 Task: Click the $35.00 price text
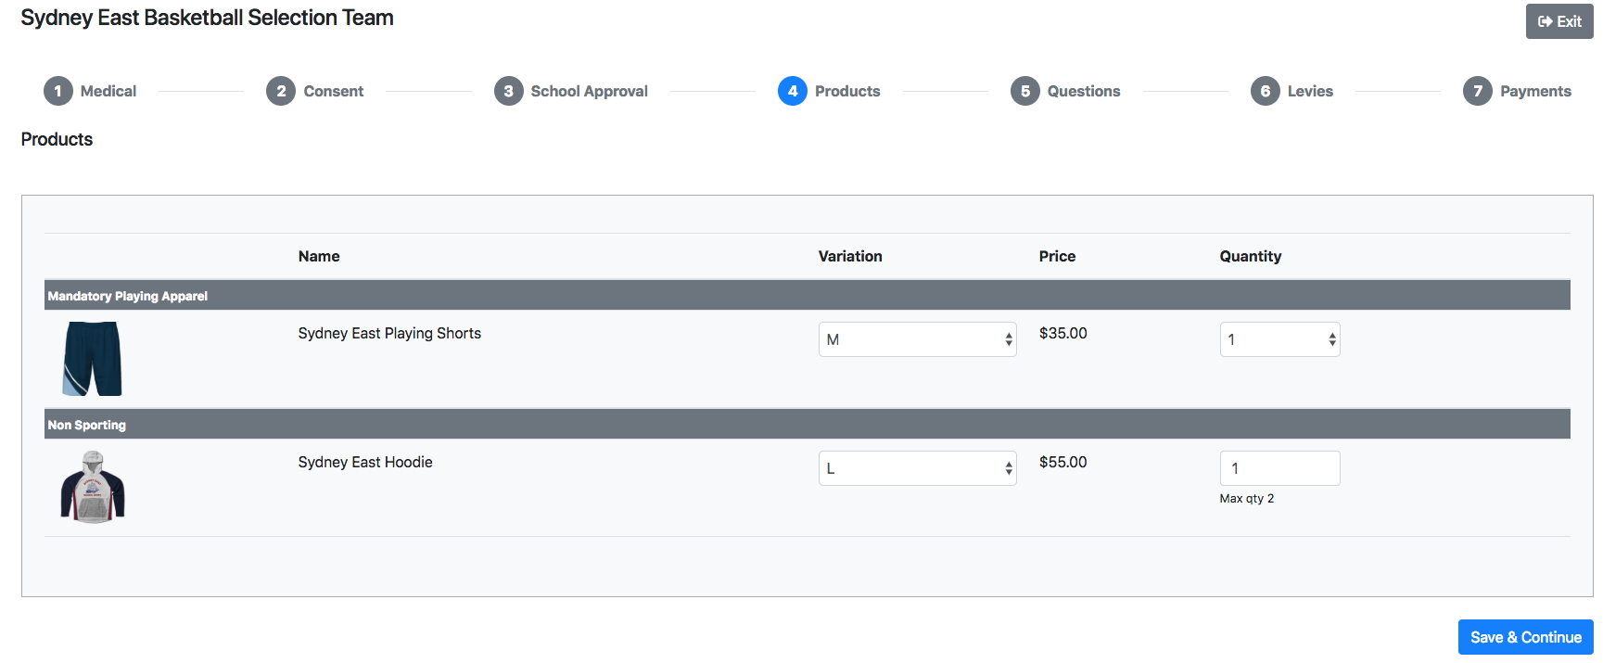[x=1063, y=333]
